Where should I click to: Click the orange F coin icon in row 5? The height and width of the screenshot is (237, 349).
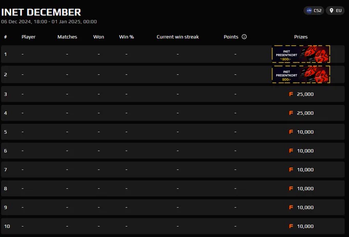point(291,132)
